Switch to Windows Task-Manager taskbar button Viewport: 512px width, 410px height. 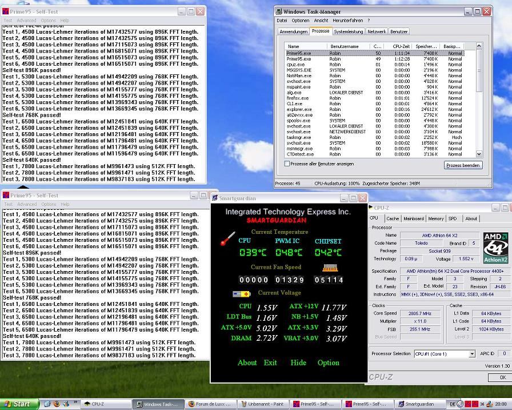[x=158, y=404]
